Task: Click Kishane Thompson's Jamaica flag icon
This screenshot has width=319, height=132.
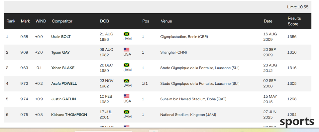Action: tap(127, 112)
